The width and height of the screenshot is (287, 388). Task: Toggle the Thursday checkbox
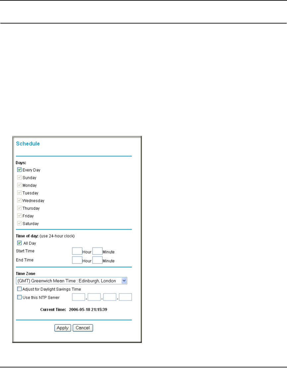pos(19,208)
